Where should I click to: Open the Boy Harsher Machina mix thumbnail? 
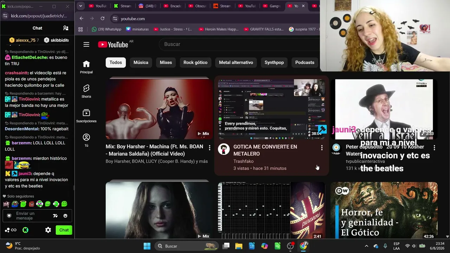(159, 109)
